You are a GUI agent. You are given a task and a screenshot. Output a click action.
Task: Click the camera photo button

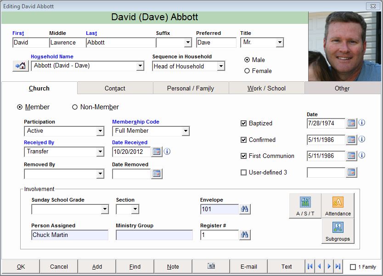(x=211, y=266)
